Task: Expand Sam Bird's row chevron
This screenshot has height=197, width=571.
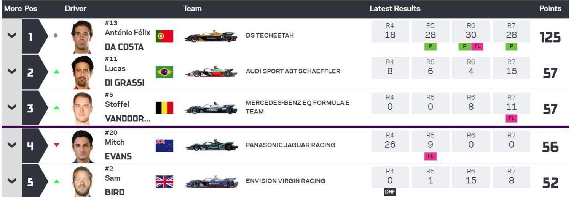Action: (12, 181)
